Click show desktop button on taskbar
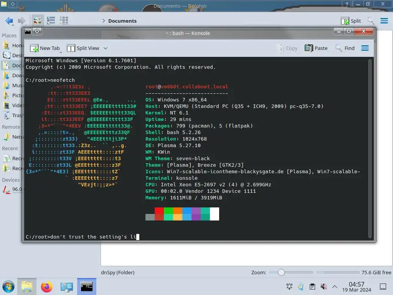The image size is (393, 295). point(383,287)
